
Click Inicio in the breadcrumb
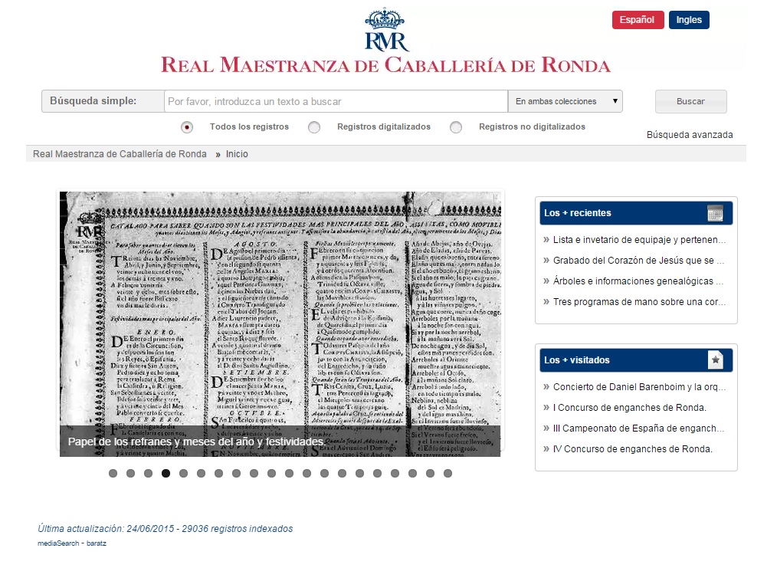tap(237, 154)
